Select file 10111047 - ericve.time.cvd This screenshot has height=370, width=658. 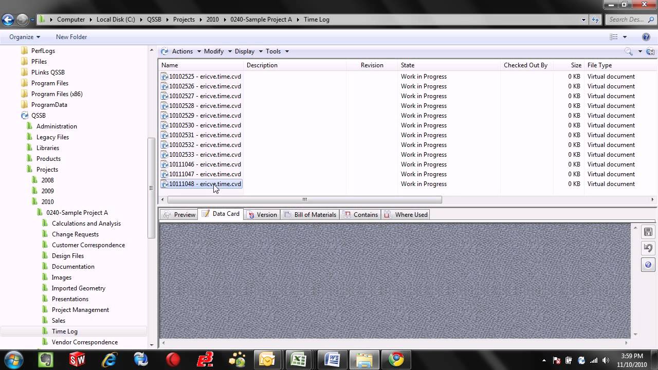(x=205, y=174)
